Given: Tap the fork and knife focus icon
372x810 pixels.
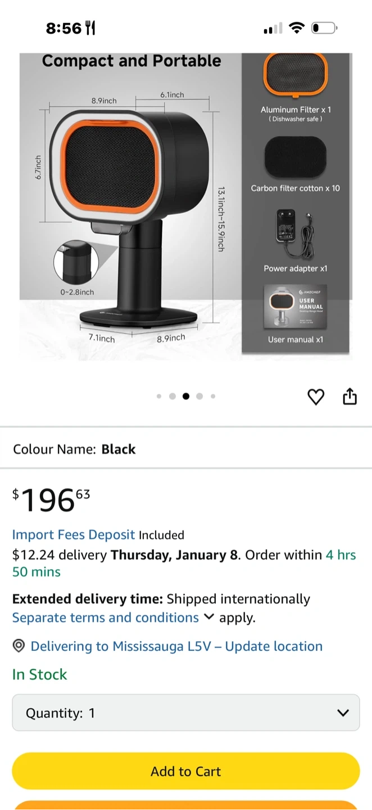Looking at the screenshot, I should [90, 28].
